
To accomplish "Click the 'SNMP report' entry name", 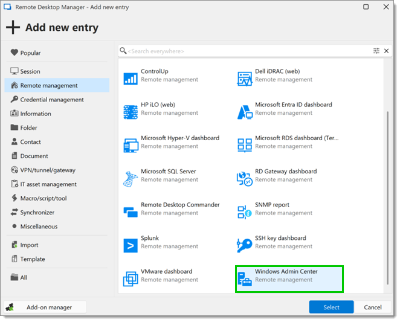I will (x=272, y=205).
